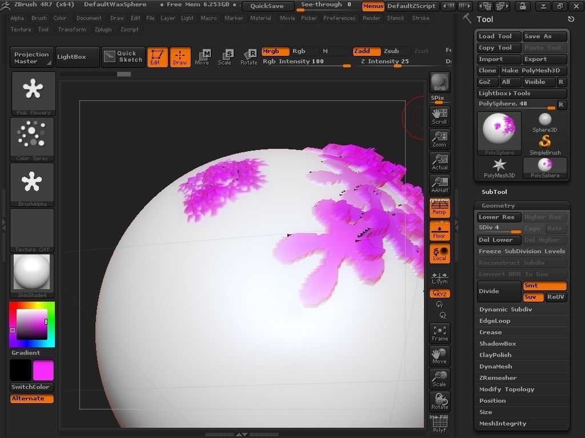This screenshot has width=585, height=438.
Task: Click the Divide button
Action: (499, 291)
